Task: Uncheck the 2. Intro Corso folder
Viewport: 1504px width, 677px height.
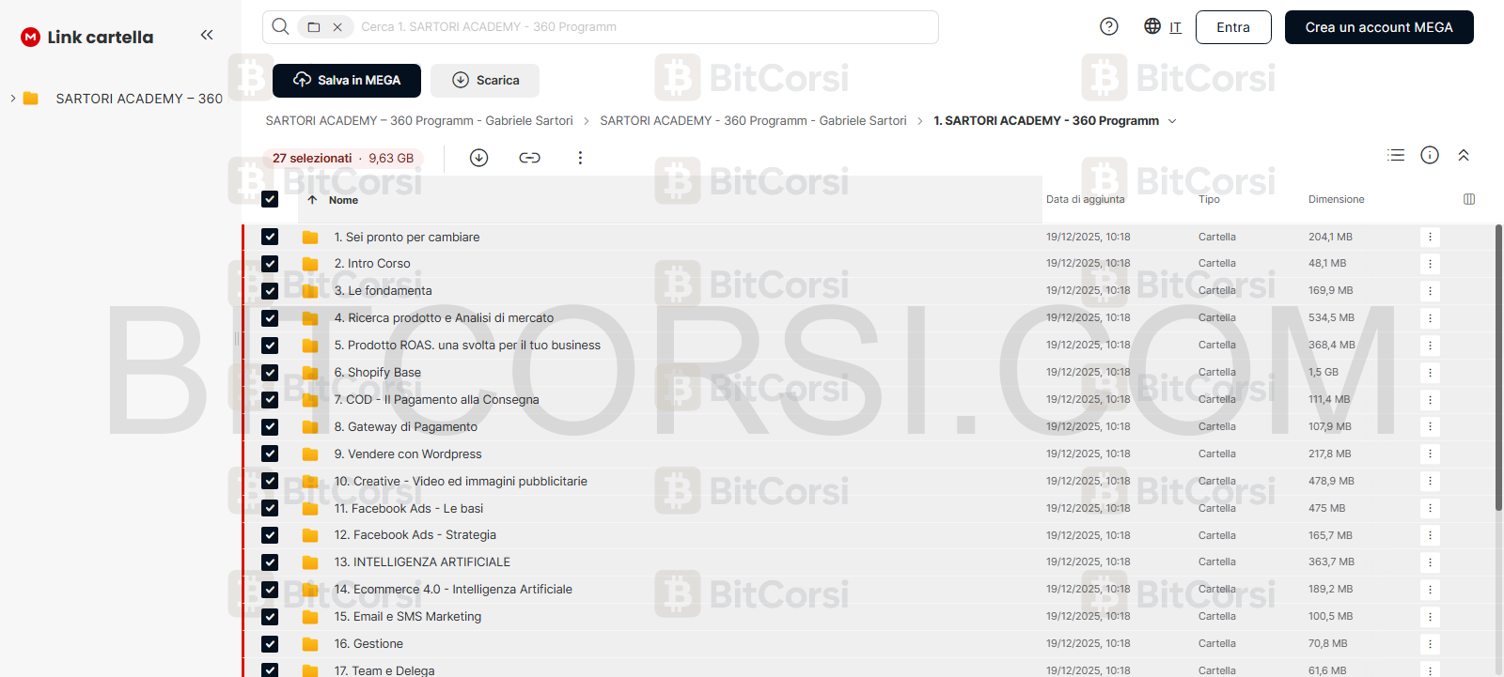Action: (x=270, y=264)
